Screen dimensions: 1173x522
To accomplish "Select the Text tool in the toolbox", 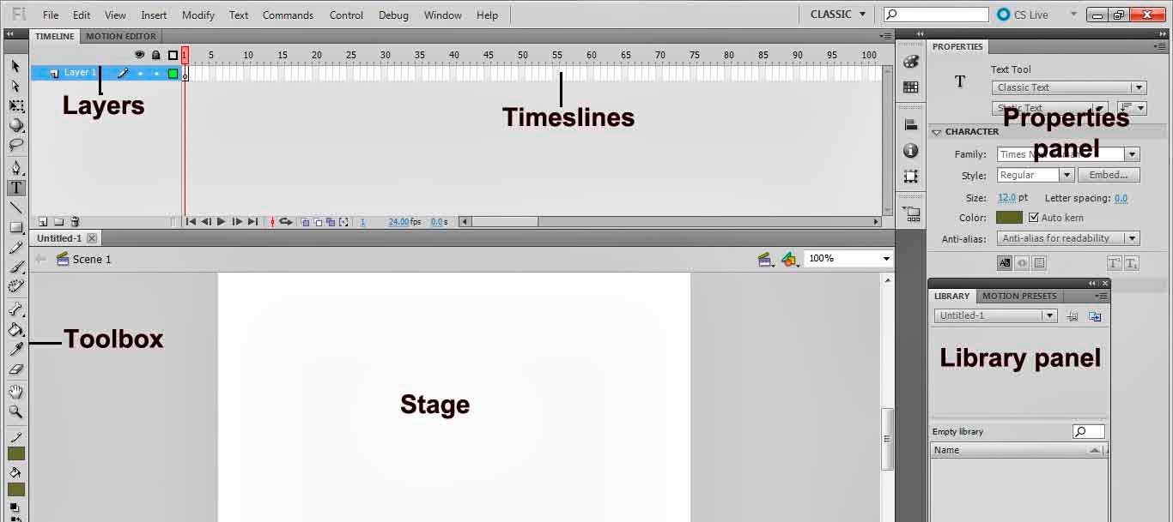I will point(15,187).
